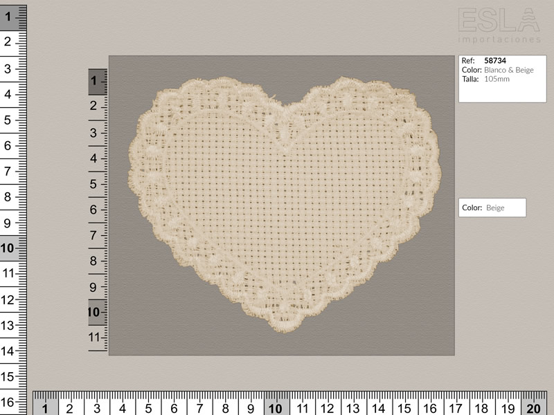Image resolution: width=554 pixels, height=415 pixels.
Task: Click the 'Beige' value in the lower color box
Action: pyautogui.click(x=495, y=208)
